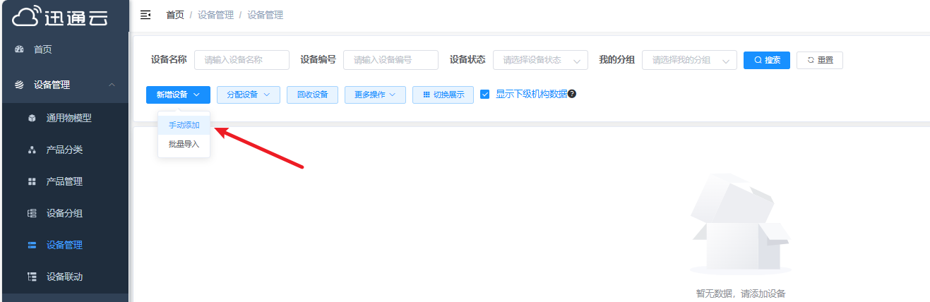The height and width of the screenshot is (302, 930).
Task: Click the 产品分类 icon in sidebar
Action: (x=32, y=150)
